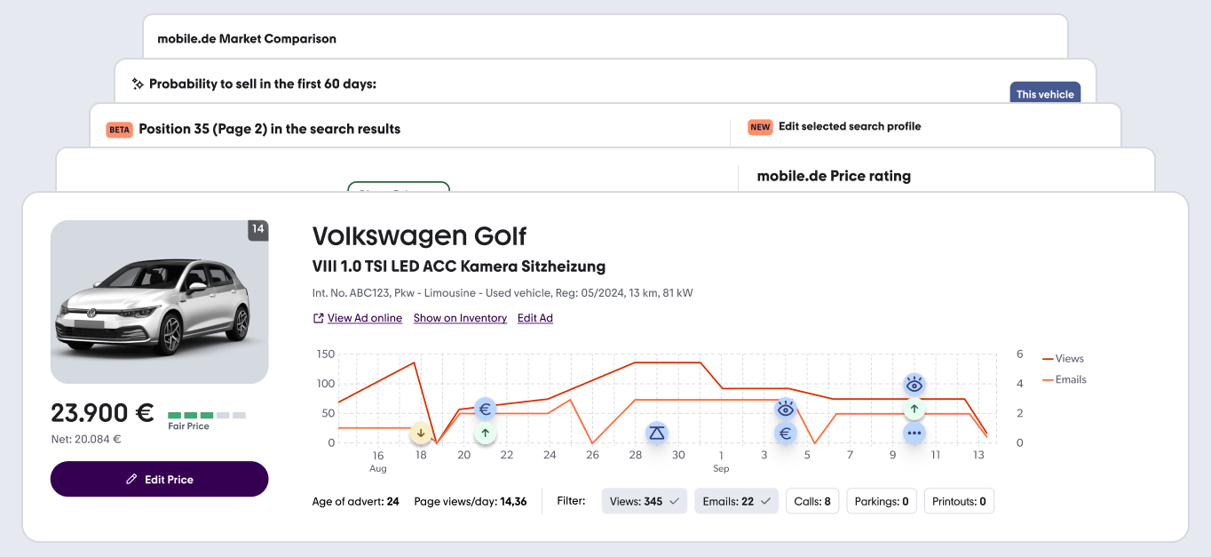The width and height of the screenshot is (1211, 557).
Task: Click the scale icon marker near Aug 29
Action: coord(656,434)
